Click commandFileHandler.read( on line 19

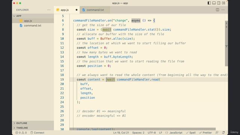point(138,79)
